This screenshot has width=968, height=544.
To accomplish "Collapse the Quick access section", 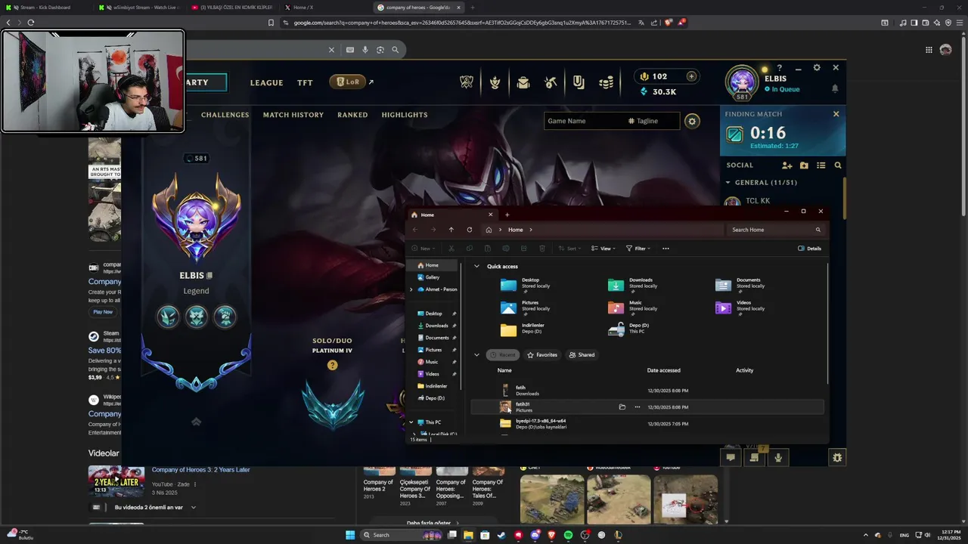I will pyautogui.click(x=476, y=267).
